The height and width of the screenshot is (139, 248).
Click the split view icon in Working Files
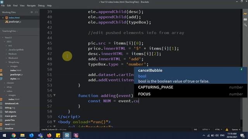tap(36, 12)
